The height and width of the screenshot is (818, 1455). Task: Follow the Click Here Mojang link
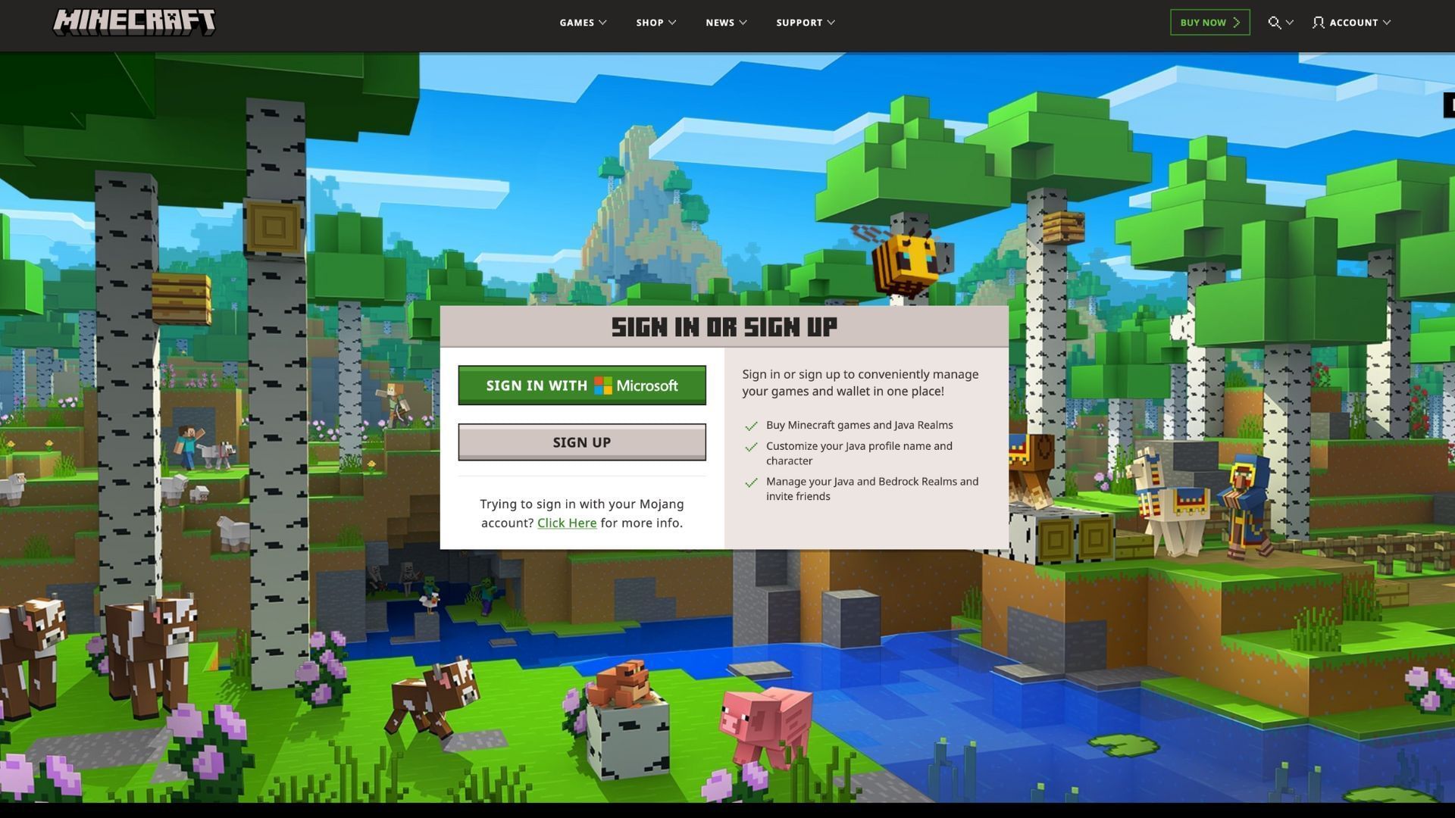click(567, 523)
